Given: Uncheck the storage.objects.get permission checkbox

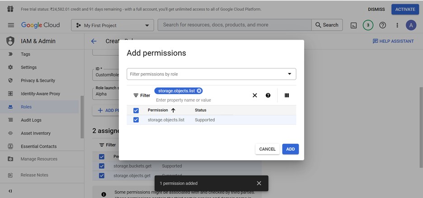Looking at the screenshot, I should (102, 175).
